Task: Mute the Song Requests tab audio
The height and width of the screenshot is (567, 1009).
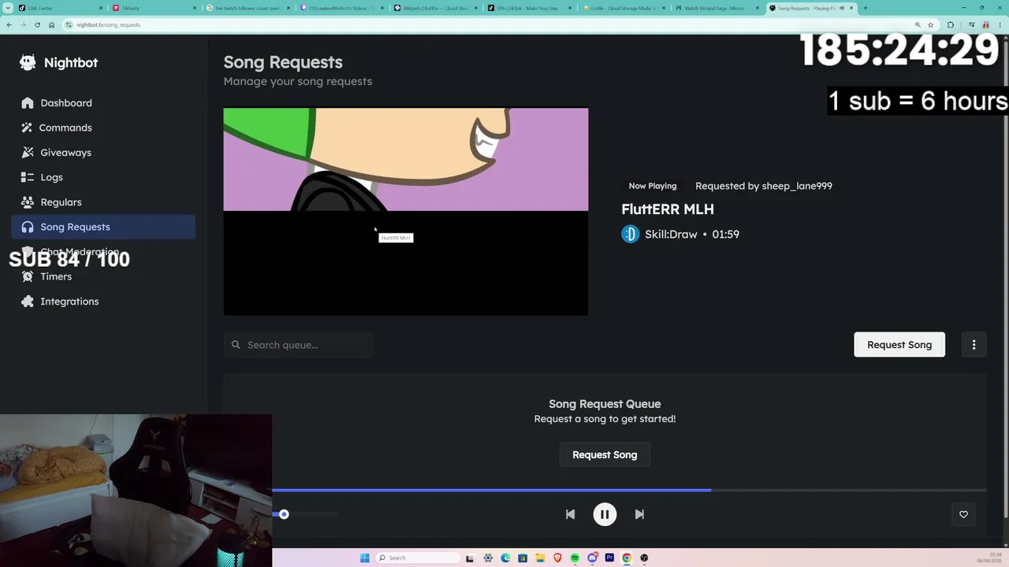Action: (841, 8)
